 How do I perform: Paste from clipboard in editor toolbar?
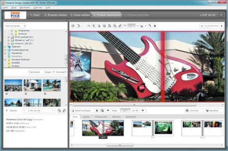[x=109, y=26]
